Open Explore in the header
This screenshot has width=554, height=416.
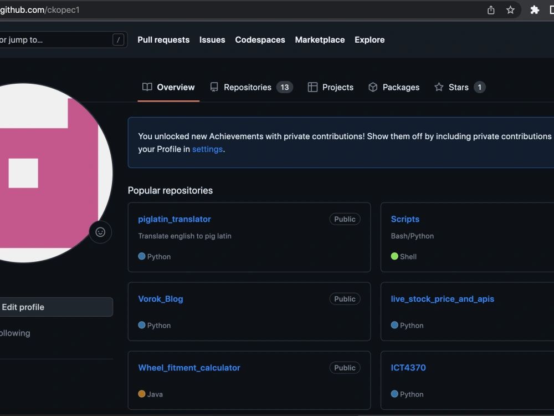point(370,40)
